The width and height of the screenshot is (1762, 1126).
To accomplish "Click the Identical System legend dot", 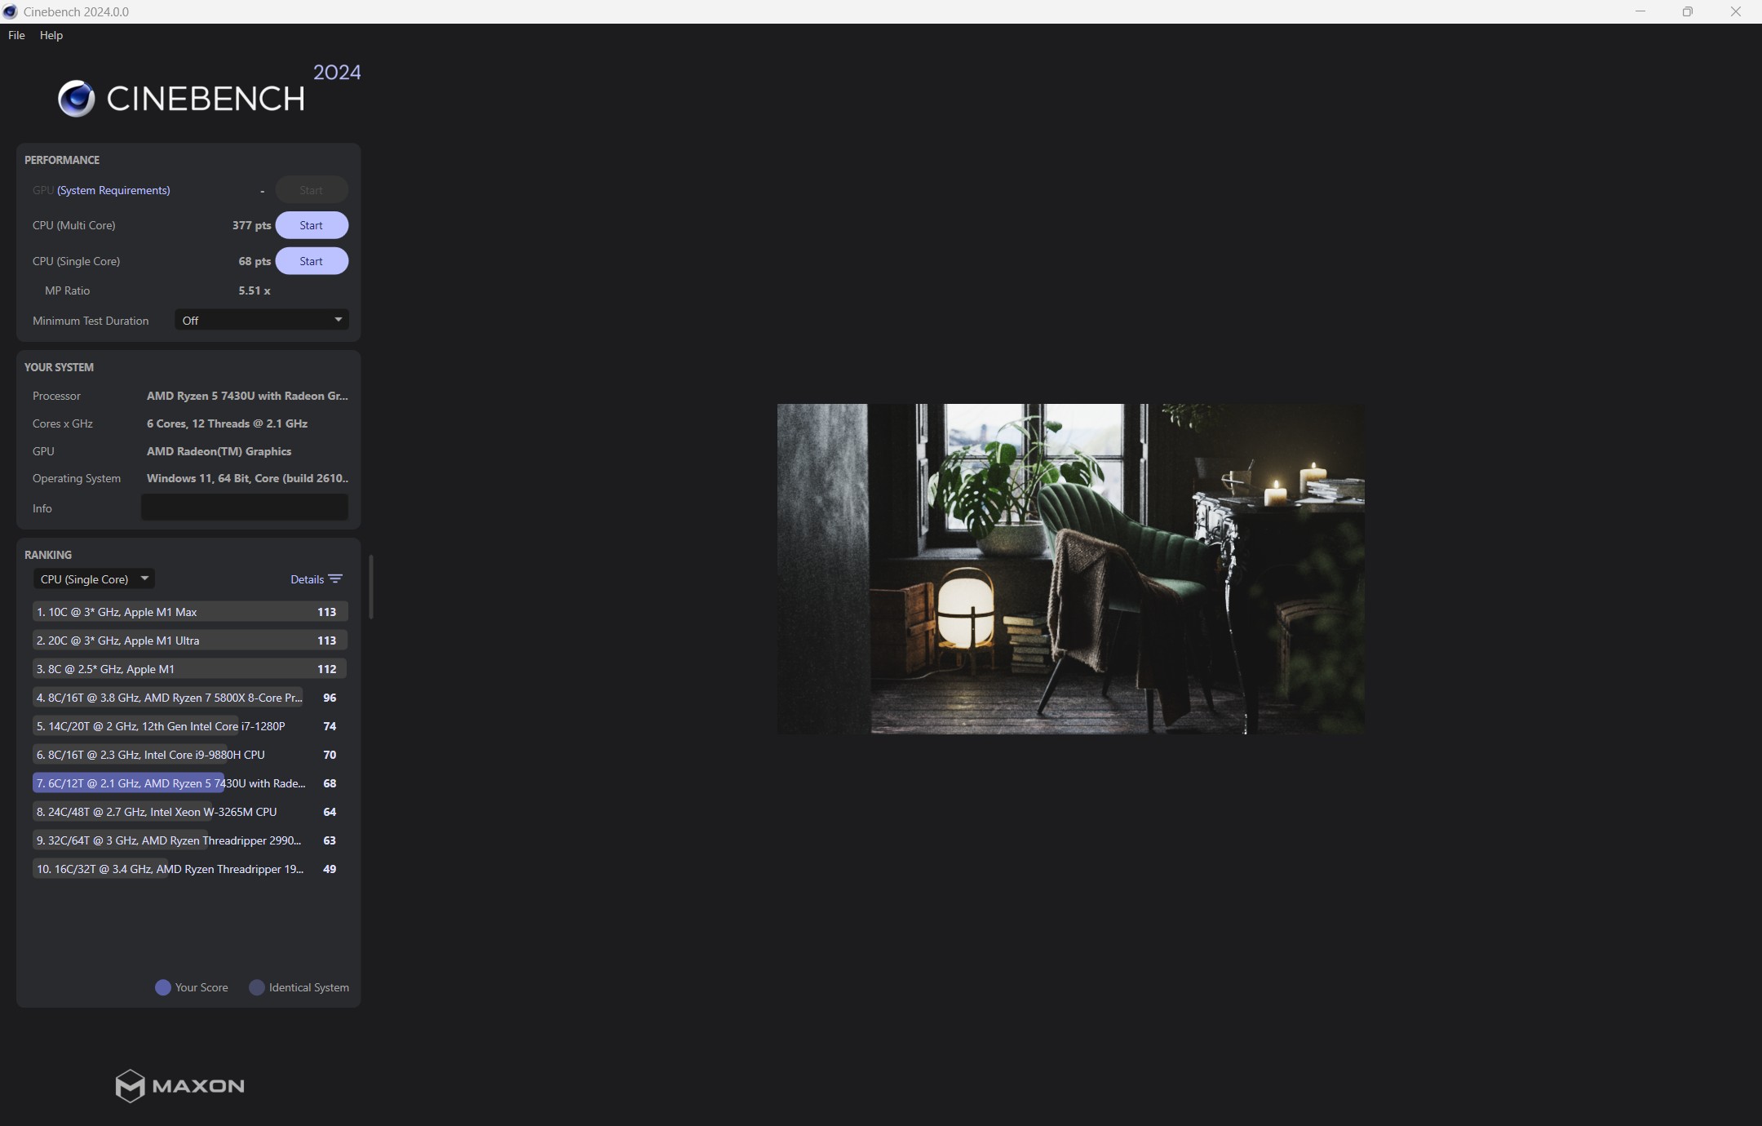I will [x=257, y=987].
